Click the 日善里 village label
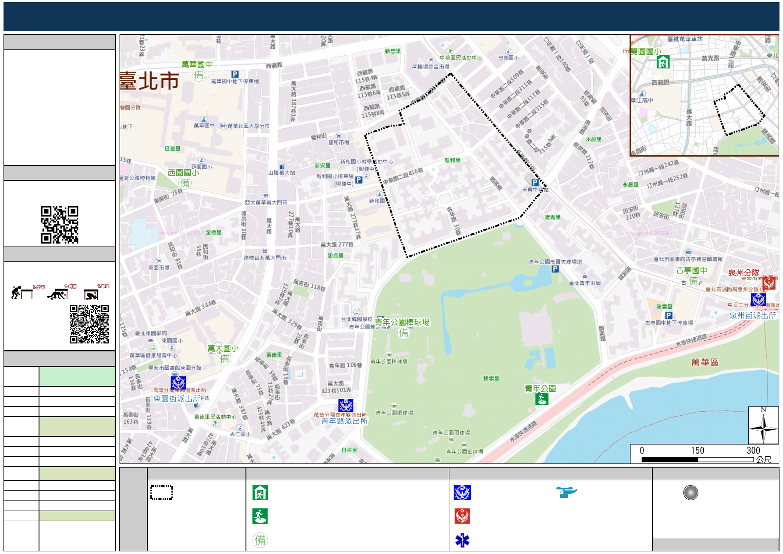This screenshot has width=783, height=554. click(172, 149)
